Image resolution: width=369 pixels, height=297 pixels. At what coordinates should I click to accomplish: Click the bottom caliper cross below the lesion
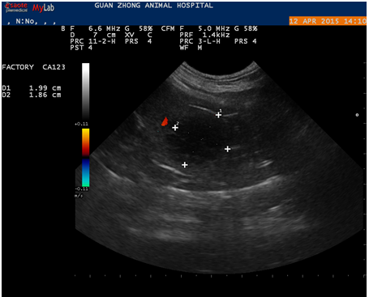pyautogui.click(x=185, y=165)
